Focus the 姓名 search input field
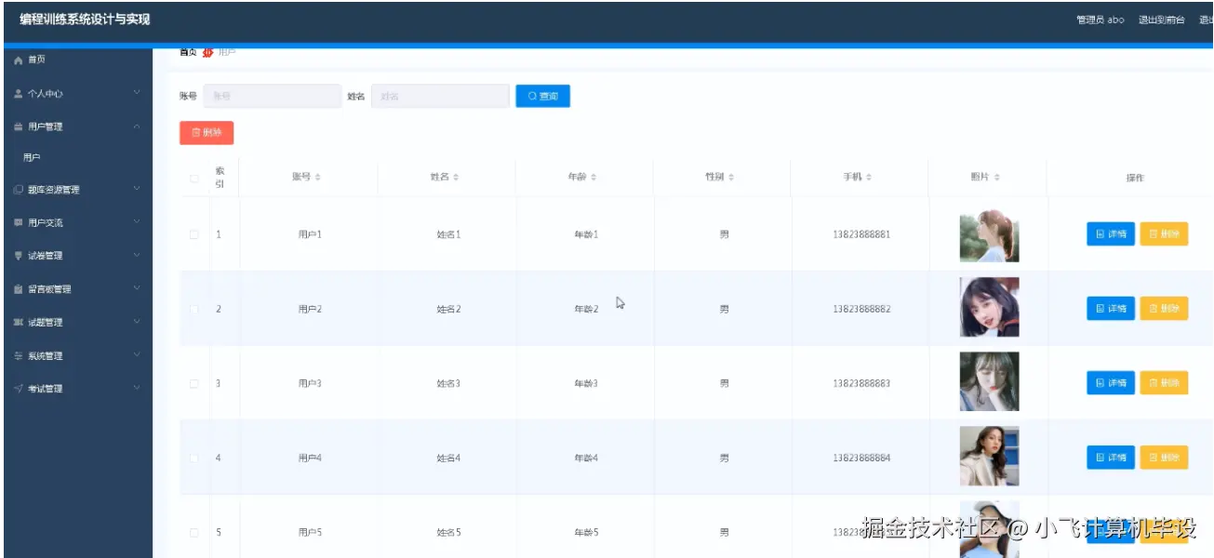Image resolution: width=1214 pixels, height=558 pixels. (440, 96)
